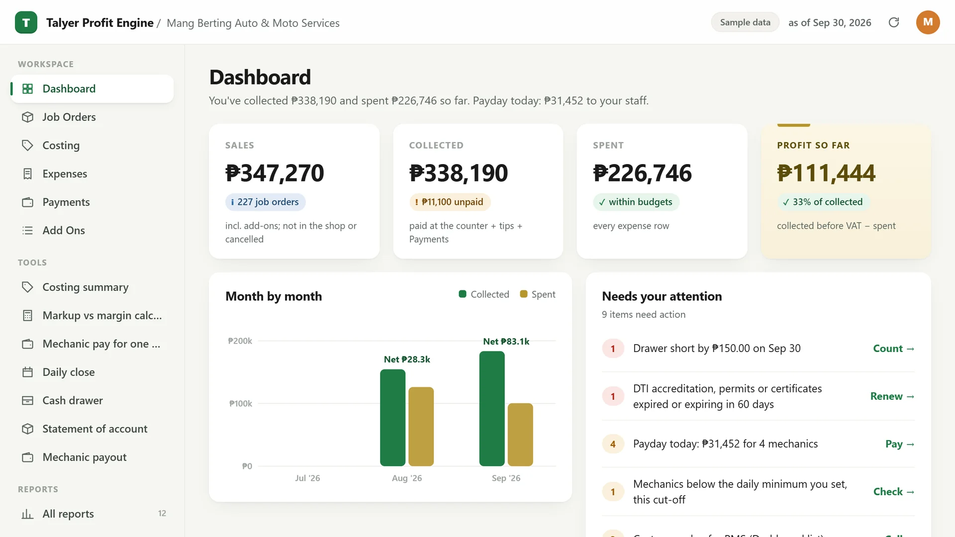The image size is (955, 537).
Task: Open Job Orders from the sidebar
Action: [x=92, y=117]
